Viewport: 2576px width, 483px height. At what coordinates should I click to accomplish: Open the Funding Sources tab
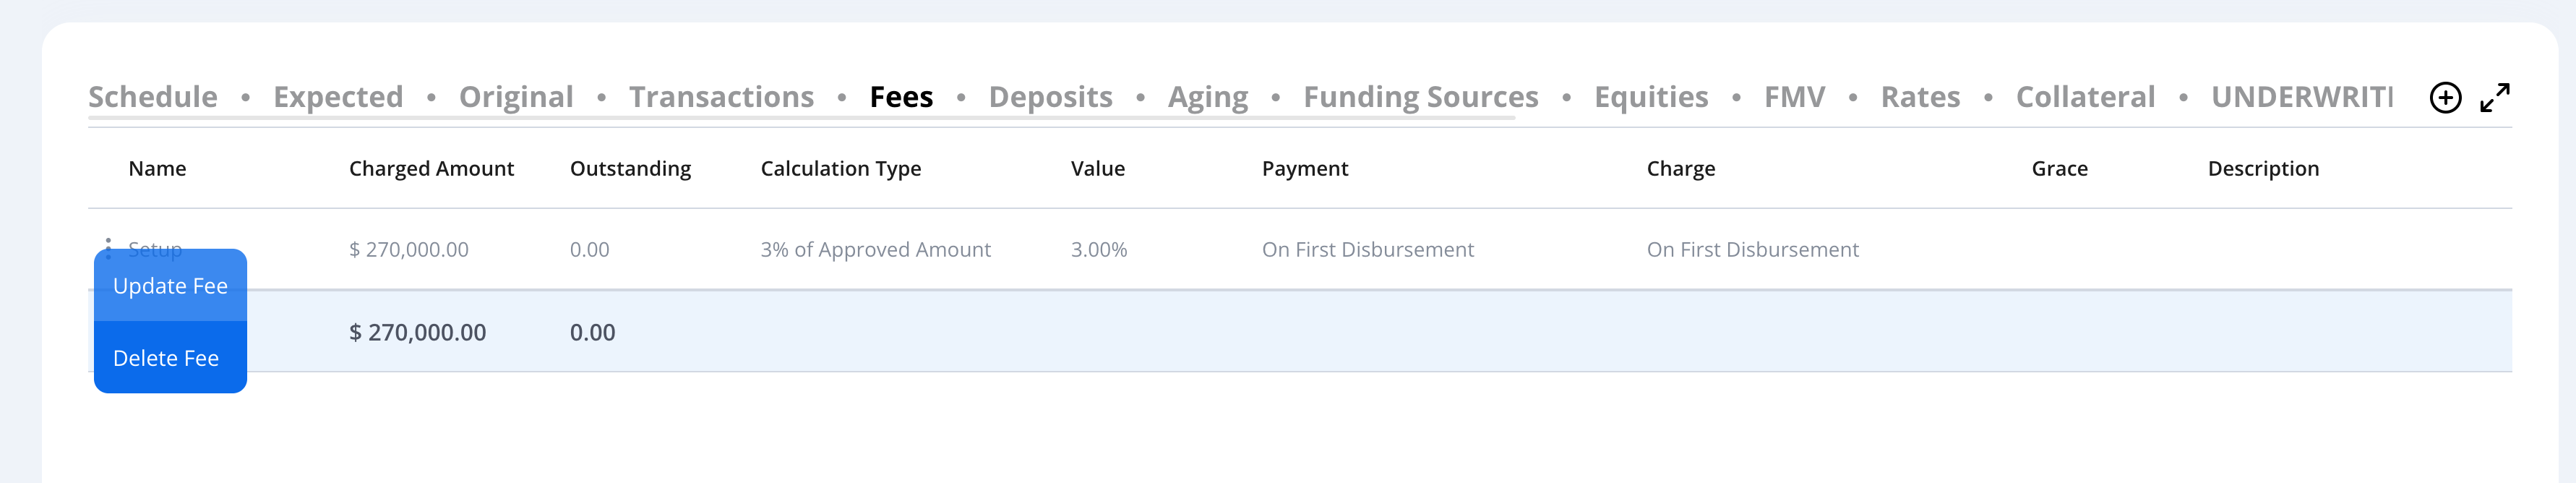coord(1421,97)
